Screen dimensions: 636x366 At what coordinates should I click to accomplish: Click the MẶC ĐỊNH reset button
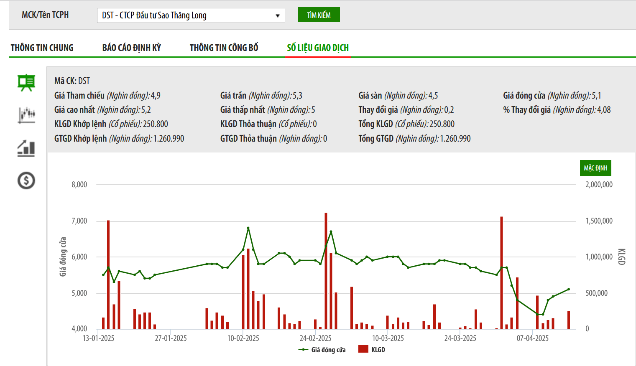595,168
